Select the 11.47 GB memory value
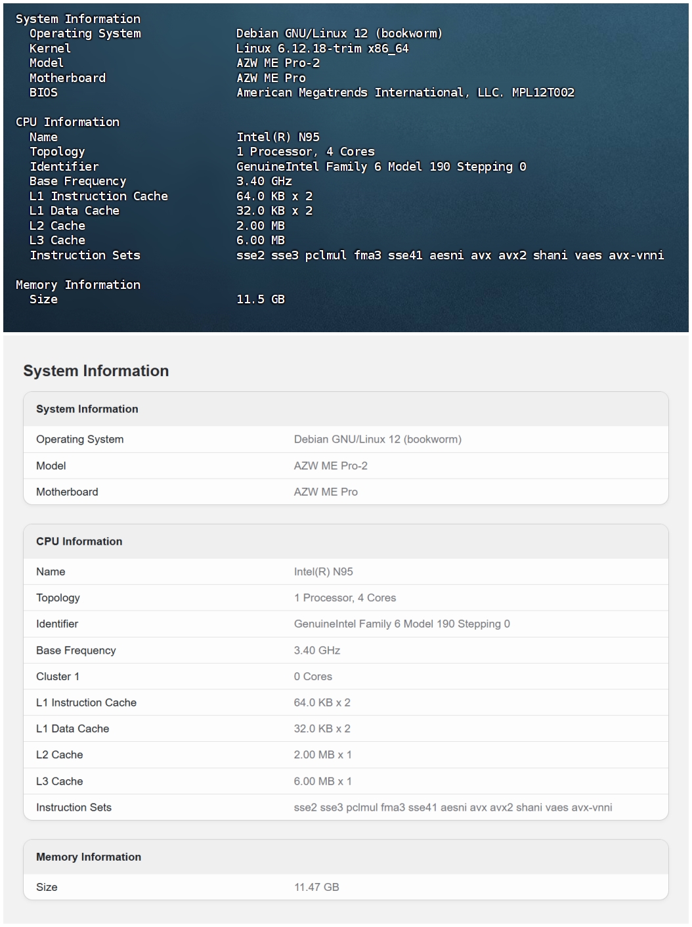Image resolution: width=692 pixels, height=927 pixels. pyautogui.click(x=316, y=887)
